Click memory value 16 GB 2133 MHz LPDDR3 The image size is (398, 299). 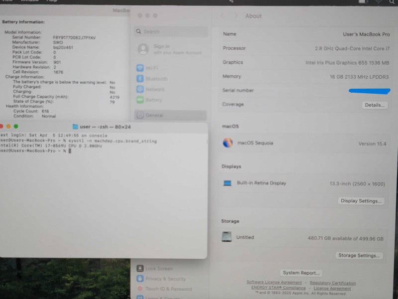point(359,77)
